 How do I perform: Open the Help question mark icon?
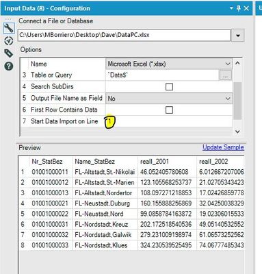[x=9, y=66]
